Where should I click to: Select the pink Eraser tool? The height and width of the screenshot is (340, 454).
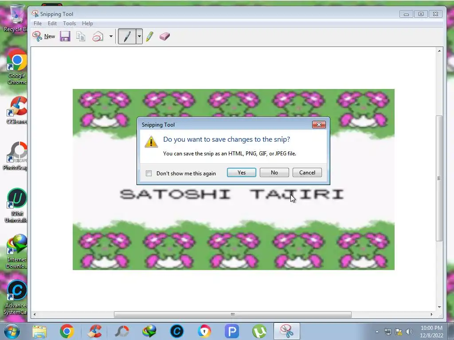(x=164, y=36)
